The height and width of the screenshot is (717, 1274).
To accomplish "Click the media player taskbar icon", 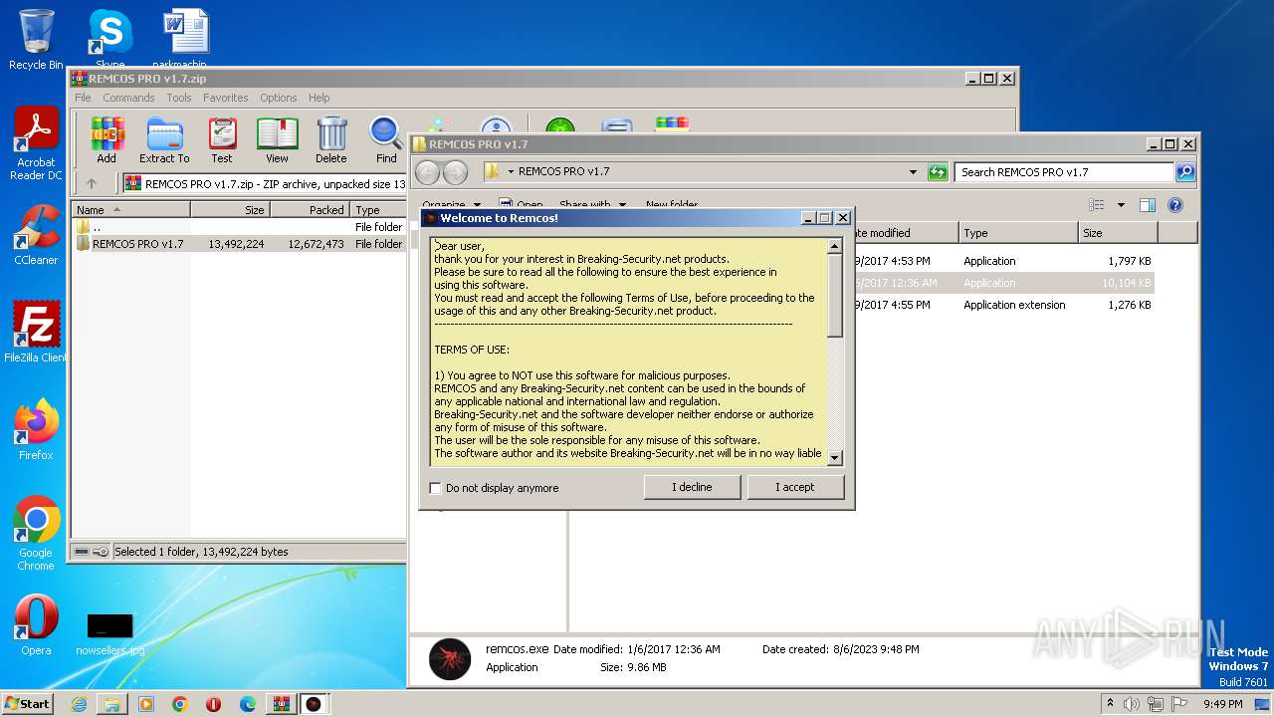I will coord(146,704).
